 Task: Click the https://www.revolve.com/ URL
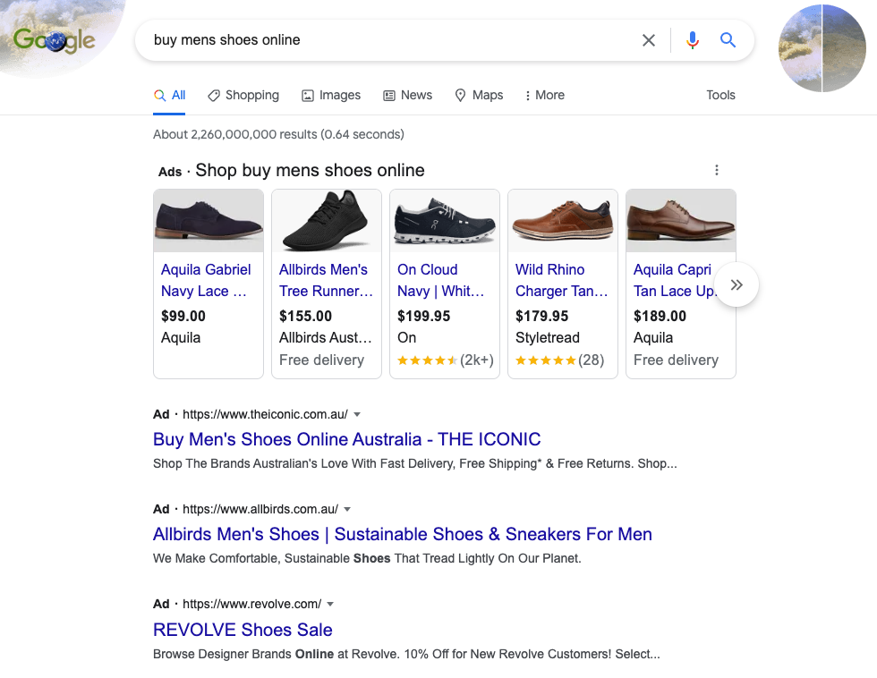tap(252, 605)
